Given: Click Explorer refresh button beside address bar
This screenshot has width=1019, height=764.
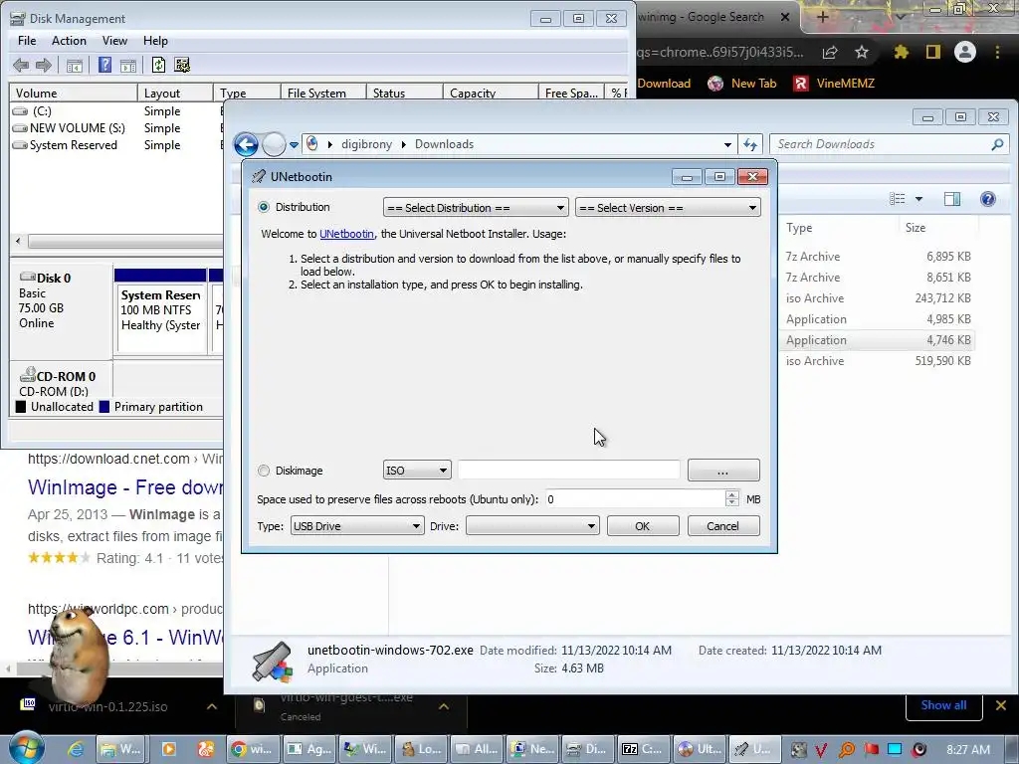Looking at the screenshot, I should tap(750, 144).
